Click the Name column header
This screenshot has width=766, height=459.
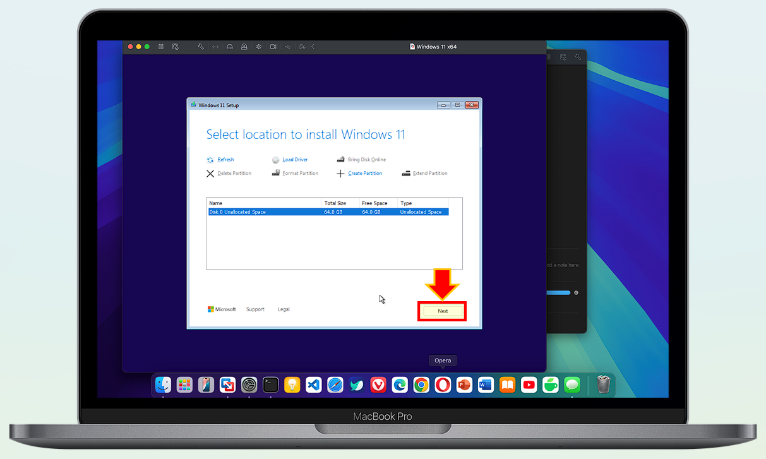[x=265, y=203]
